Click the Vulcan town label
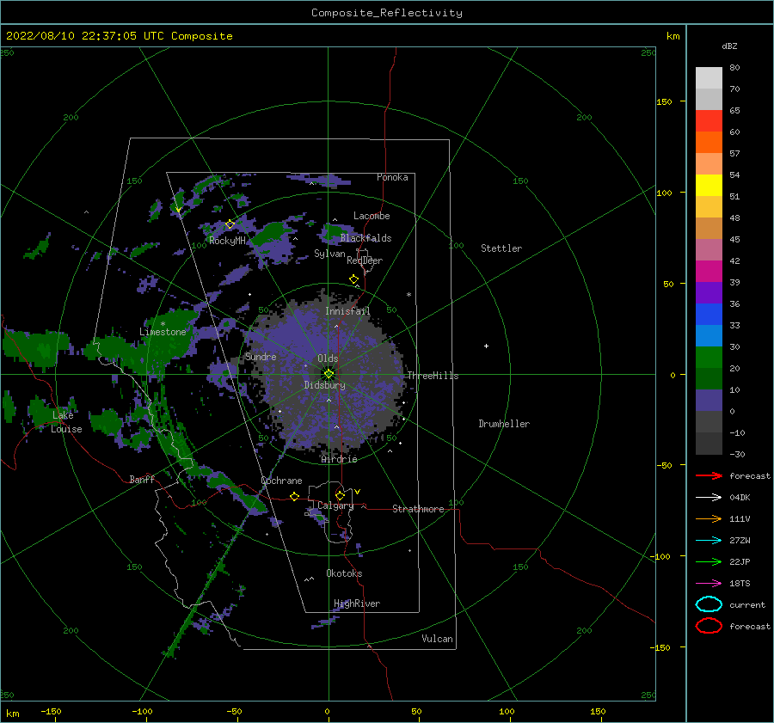The height and width of the screenshot is (723, 774). point(438,639)
